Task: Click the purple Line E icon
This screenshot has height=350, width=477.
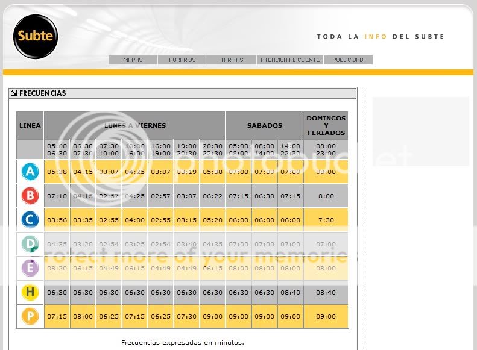Action: pos(30,269)
